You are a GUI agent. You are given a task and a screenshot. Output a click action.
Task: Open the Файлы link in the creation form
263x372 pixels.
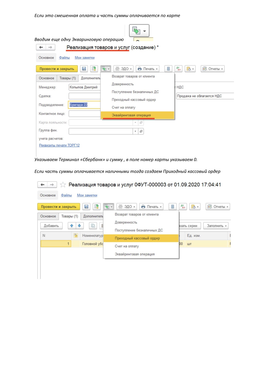(x=64, y=58)
